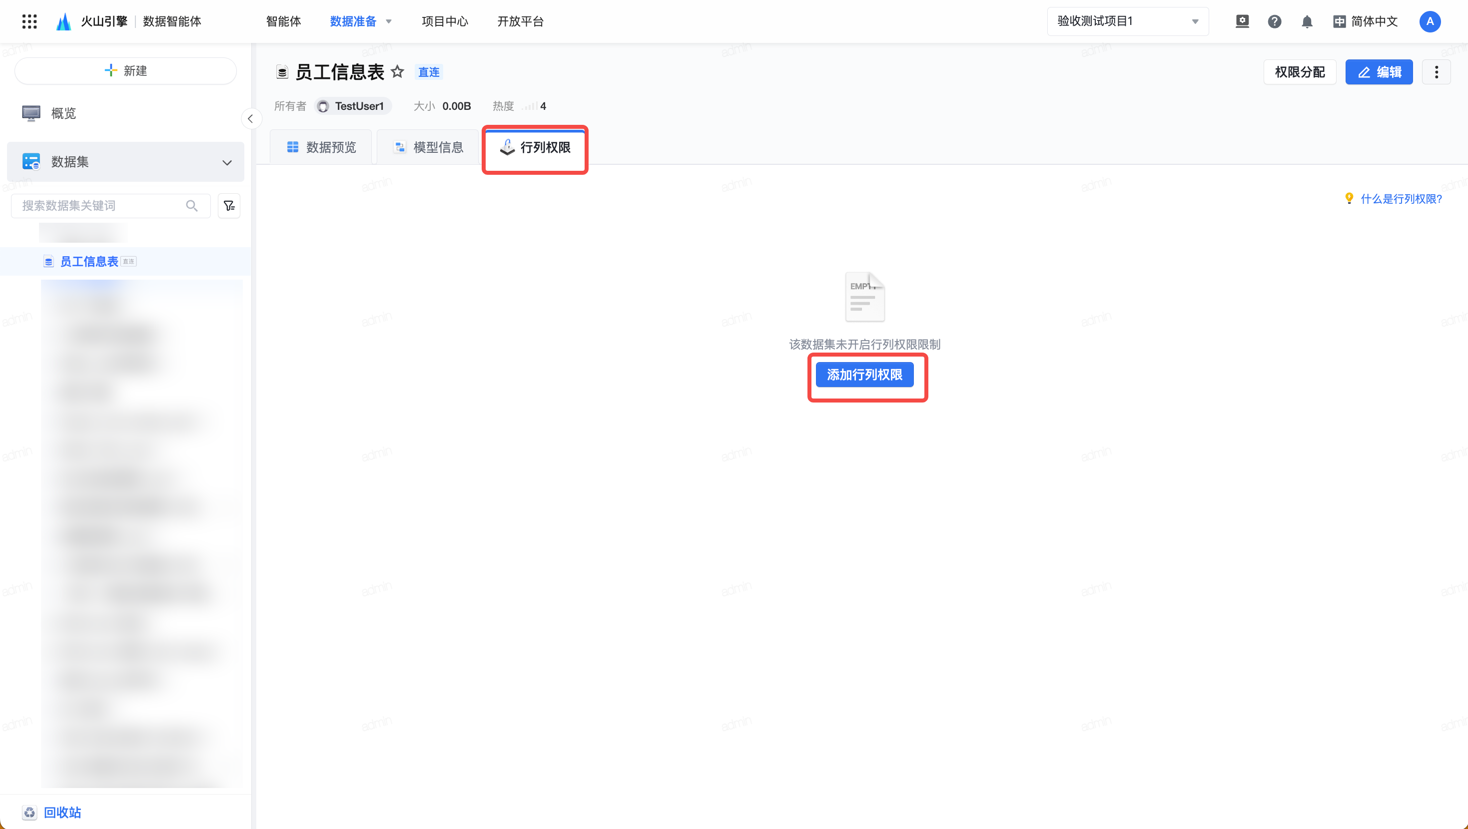Favorite 员工信息表 with star toggle
Image resolution: width=1468 pixels, height=829 pixels.
[x=398, y=72]
